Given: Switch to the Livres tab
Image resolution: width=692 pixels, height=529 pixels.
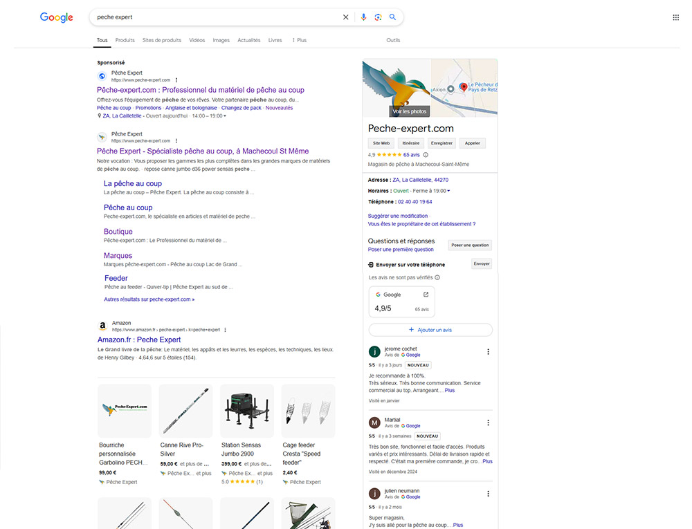Looking at the screenshot, I should (x=275, y=40).
